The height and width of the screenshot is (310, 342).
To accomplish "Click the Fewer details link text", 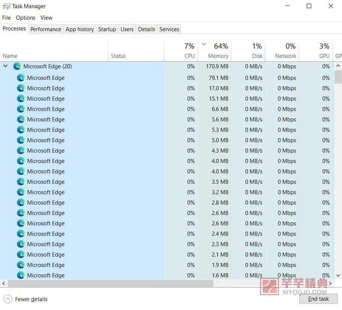I will click(31, 299).
